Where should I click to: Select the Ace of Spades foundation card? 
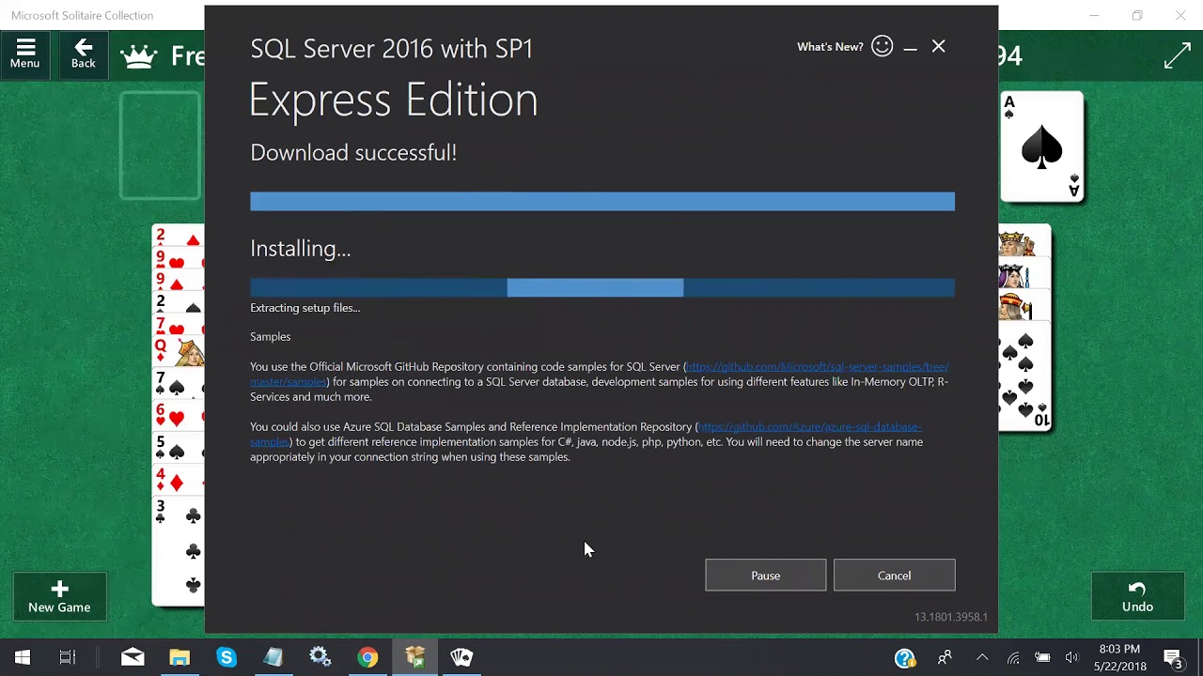coord(1041,146)
